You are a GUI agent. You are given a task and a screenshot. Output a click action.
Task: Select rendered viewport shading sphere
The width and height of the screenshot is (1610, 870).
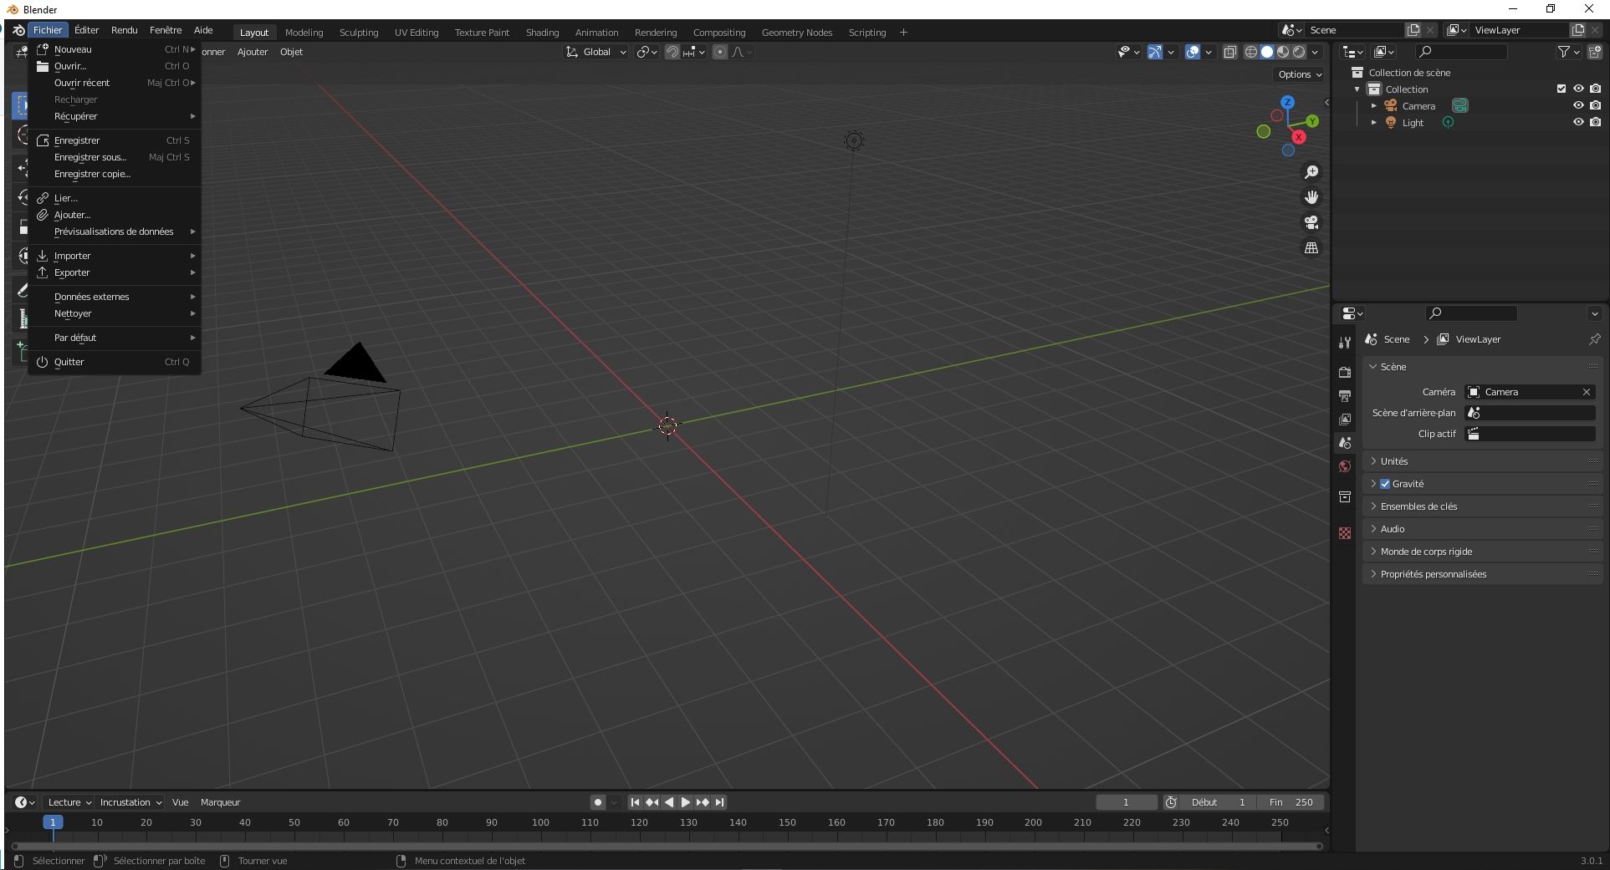[x=1299, y=52]
